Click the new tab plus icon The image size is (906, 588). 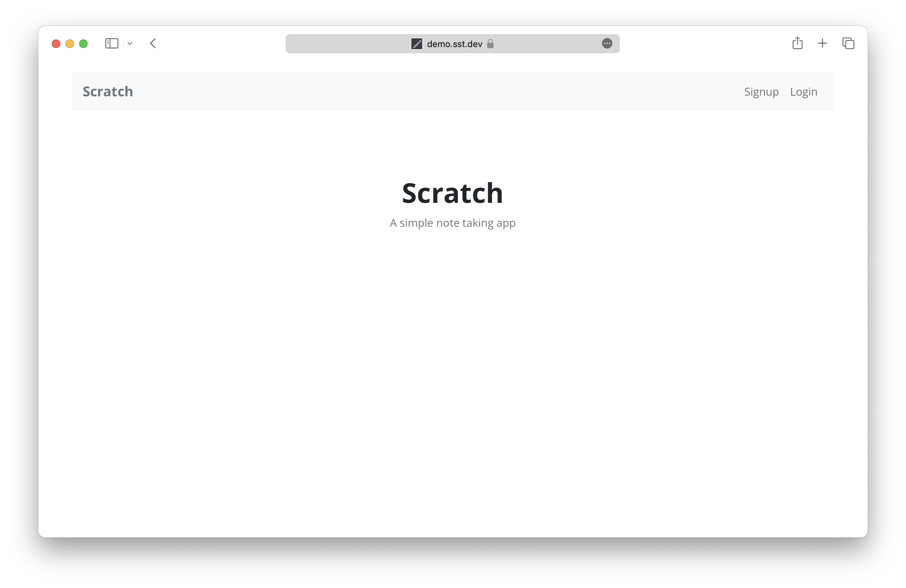tap(822, 44)
